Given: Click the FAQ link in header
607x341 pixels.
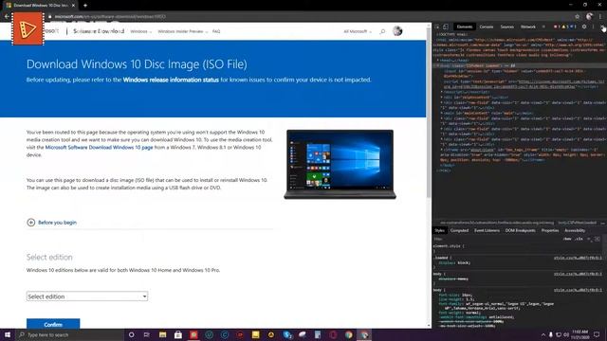Looking at the screenshot, I should coord(216,31).
